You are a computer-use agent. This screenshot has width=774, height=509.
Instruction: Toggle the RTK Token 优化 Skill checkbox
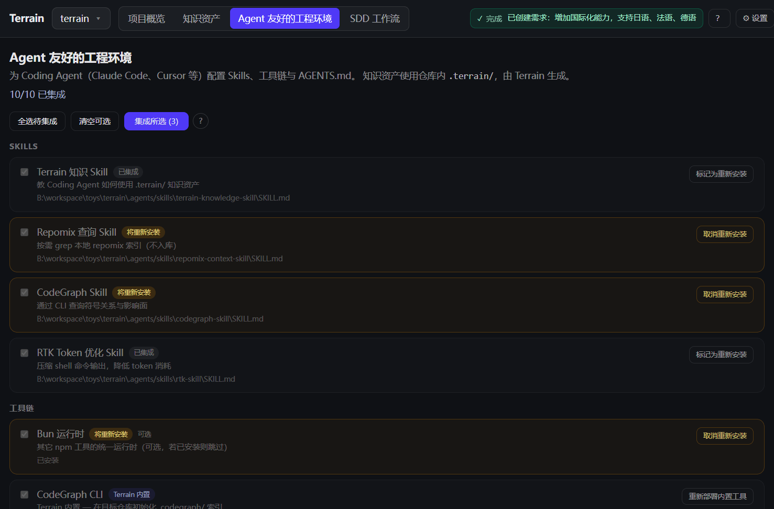24,353
